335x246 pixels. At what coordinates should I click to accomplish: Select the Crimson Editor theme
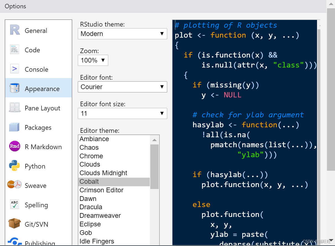tap(114, 190)
